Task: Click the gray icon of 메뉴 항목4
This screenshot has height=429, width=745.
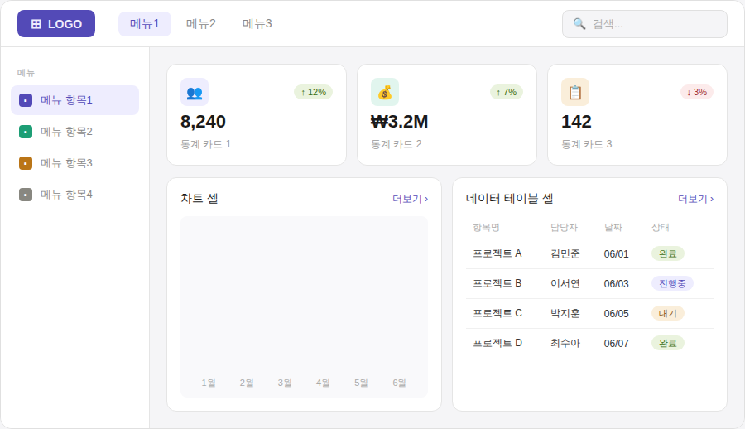Action: tap(26, 195)
